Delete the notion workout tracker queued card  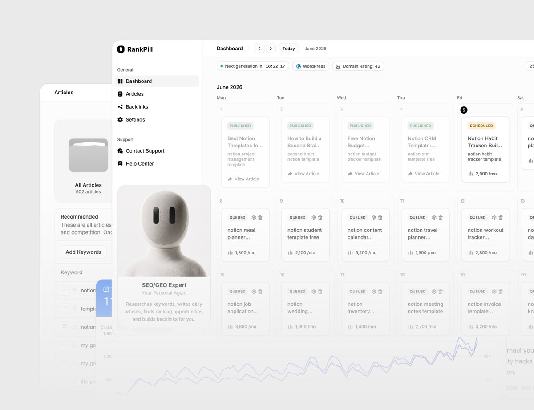click(501, 218)
